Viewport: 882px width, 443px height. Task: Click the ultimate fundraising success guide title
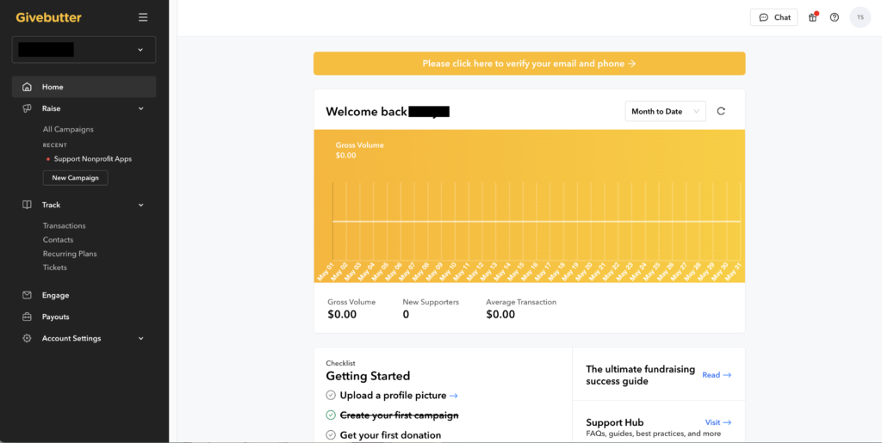point(640,375)
